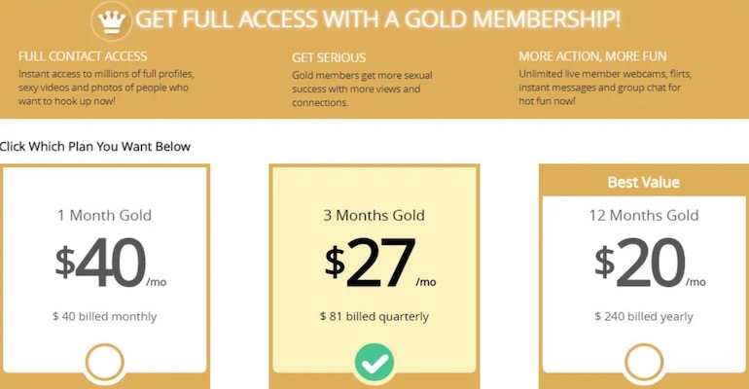
Task: Click the Gold Membership headline text
Action: pyautogui.click(x=377, y=19)
